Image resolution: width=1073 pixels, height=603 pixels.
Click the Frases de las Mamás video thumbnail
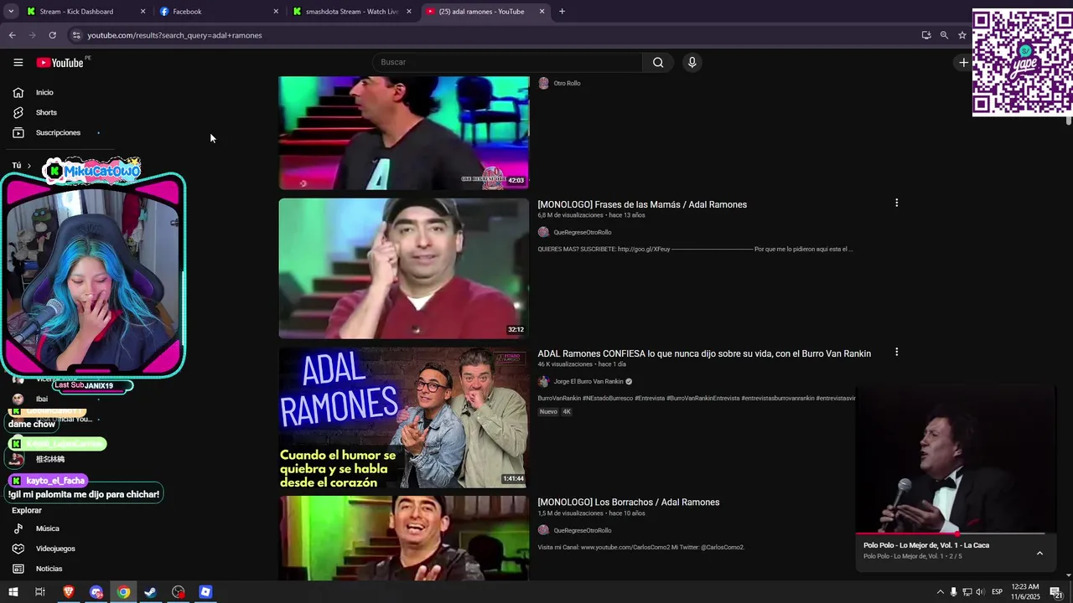point(404,268)
